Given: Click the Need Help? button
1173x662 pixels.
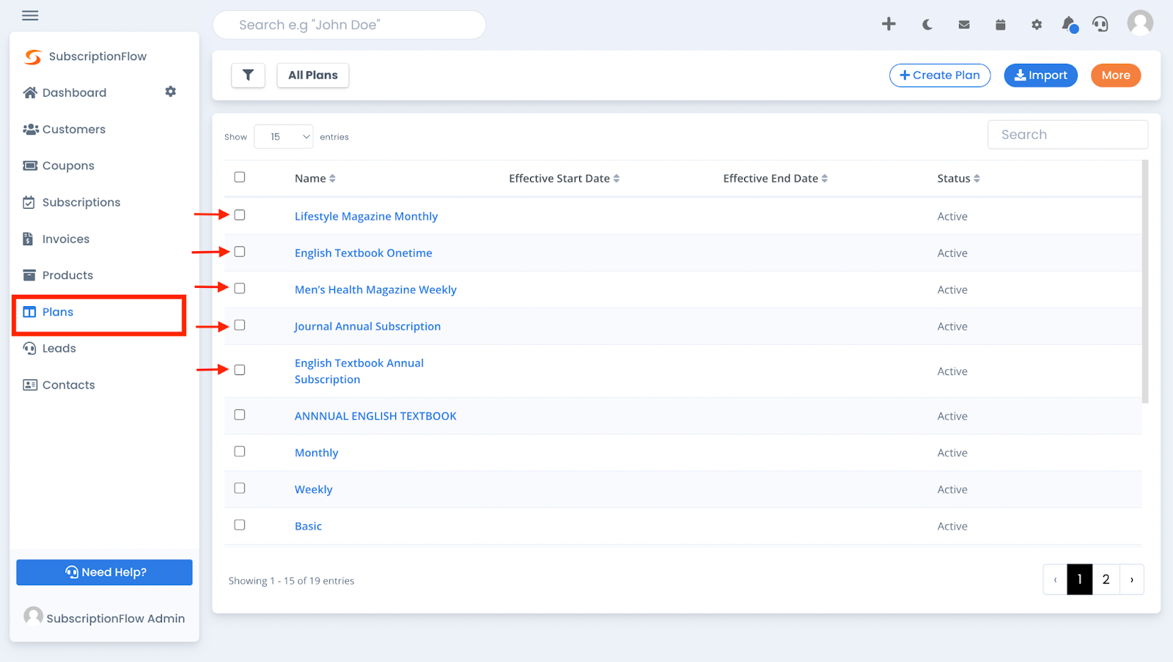Looking at the screenshot, I should click(104, 573).
